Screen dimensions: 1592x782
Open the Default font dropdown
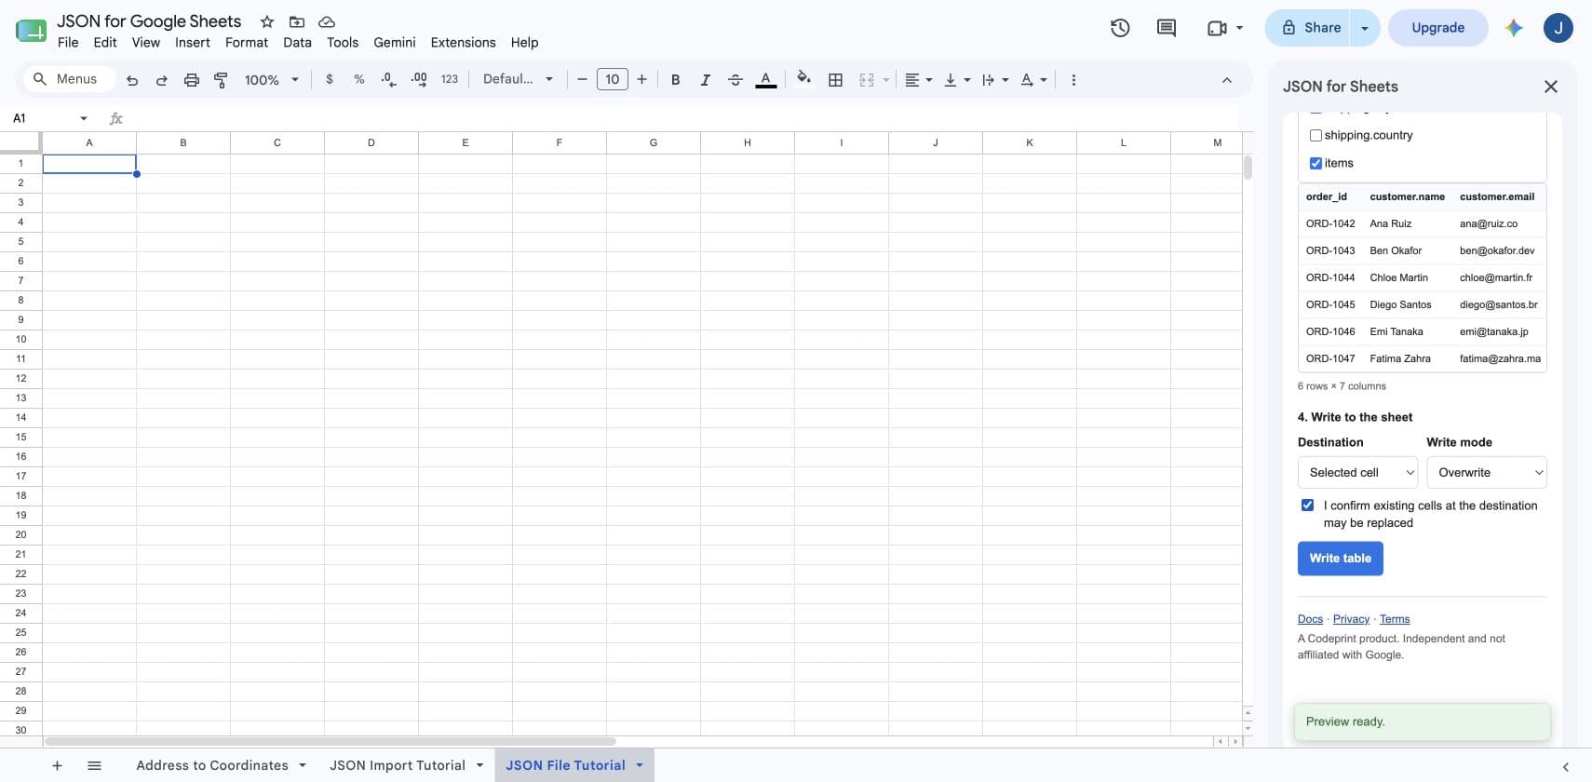point(518,80)
